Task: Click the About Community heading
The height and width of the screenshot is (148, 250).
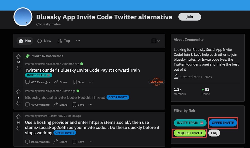Action: click(188, 39)
